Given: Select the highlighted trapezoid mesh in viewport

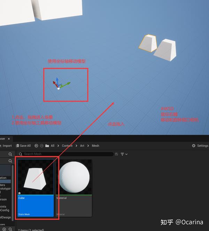Looking at the screenshot, I should click(x=148, y=43).
